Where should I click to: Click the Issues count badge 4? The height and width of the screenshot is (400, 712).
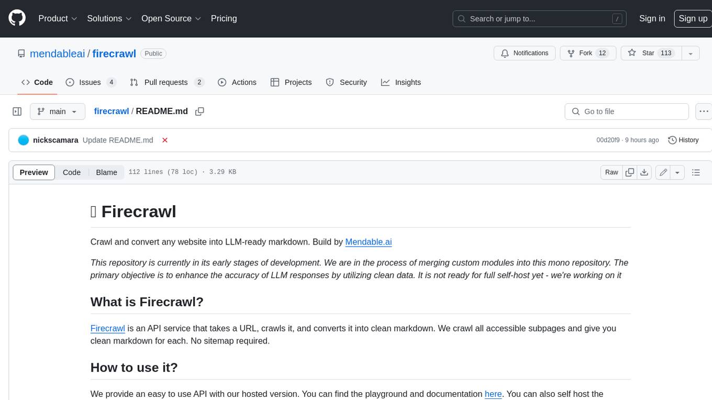coord(111,82)
